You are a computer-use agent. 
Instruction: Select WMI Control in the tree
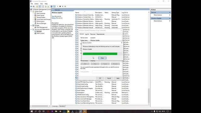coord(41,33)
